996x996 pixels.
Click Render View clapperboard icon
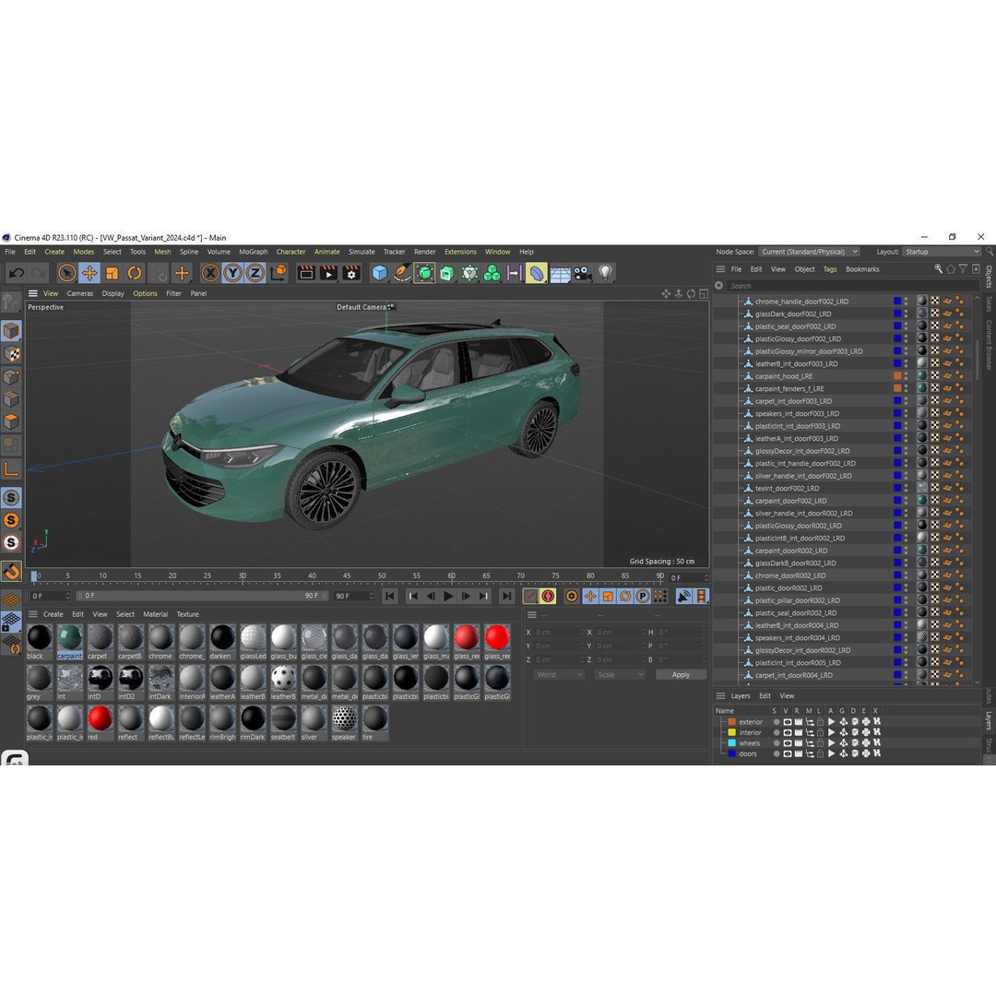(x=306, y=273)
